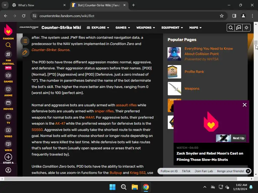Screen dimensions: 258x193
Task: Go to TV in Fandom sidebar
Action: coord(8,119)
